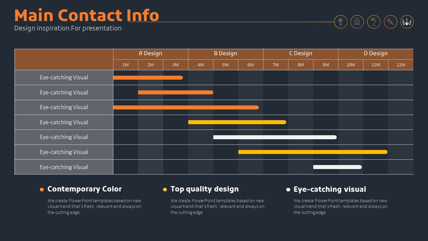Click the 'Contemporary Color' legend heading

pyautogui.click(x=85, y=189)
